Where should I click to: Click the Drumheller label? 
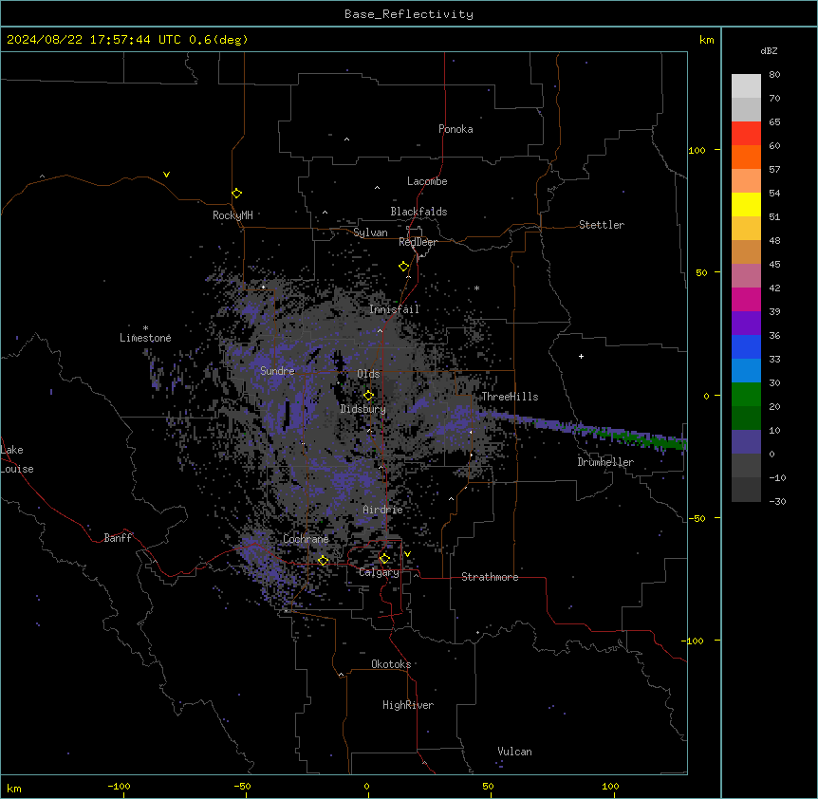coord(605,462)
